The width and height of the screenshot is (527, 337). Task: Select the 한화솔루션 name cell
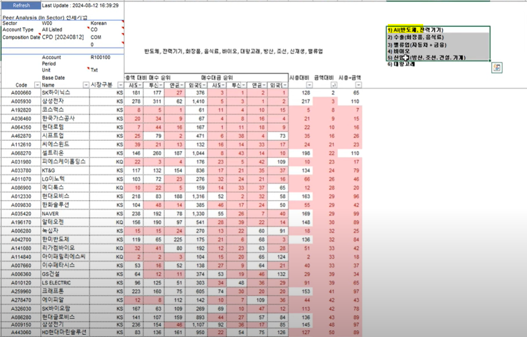coord(65,205)
